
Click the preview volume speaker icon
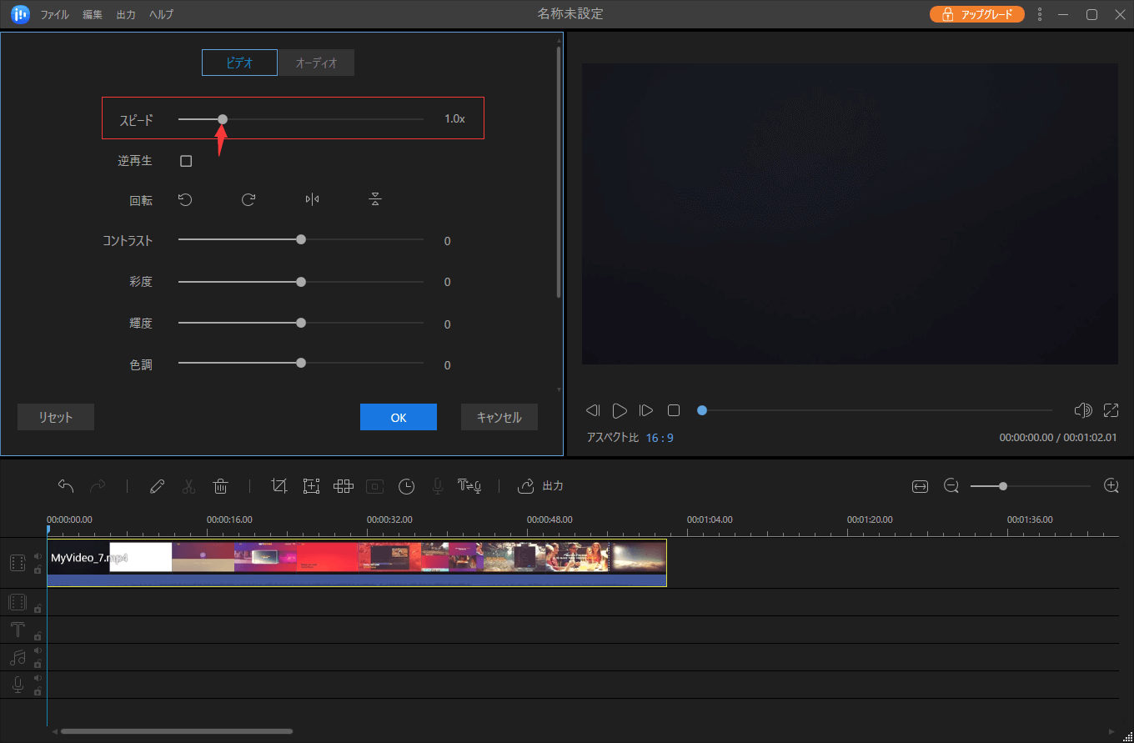click(1083, 410)
